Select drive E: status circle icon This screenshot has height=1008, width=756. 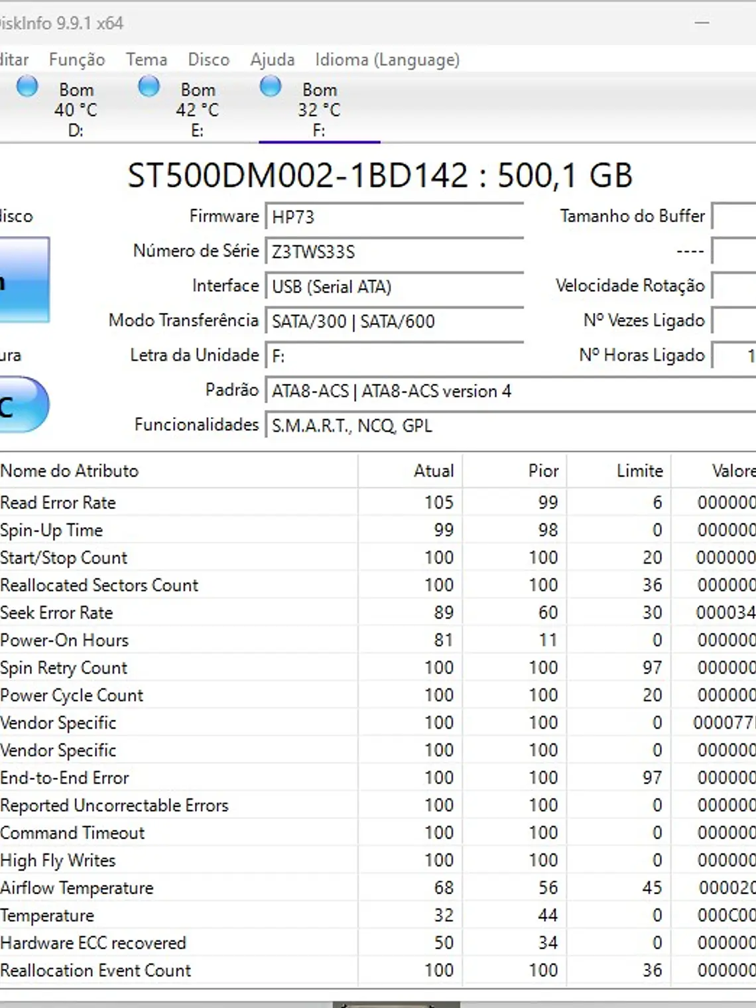pyautogui.click(x=149, y=87)
